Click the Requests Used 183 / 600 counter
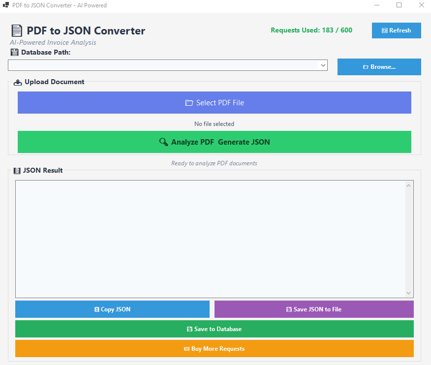 311,30
